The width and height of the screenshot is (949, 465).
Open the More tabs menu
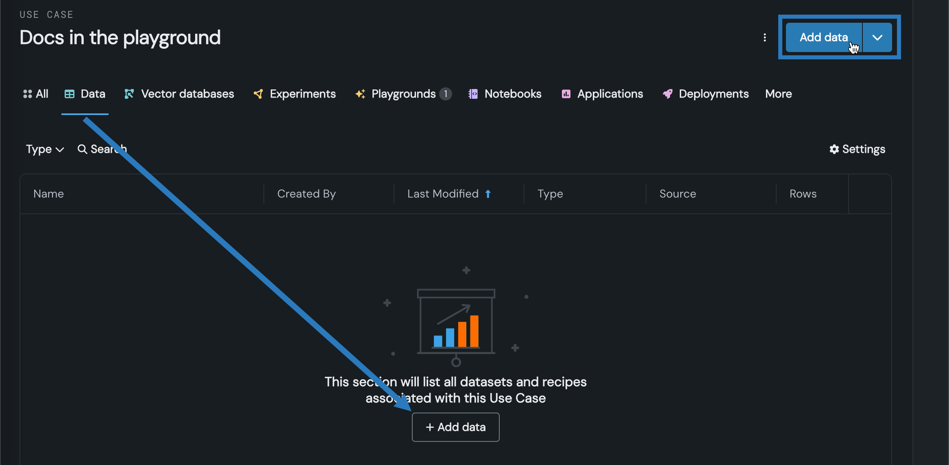[778, 94]
